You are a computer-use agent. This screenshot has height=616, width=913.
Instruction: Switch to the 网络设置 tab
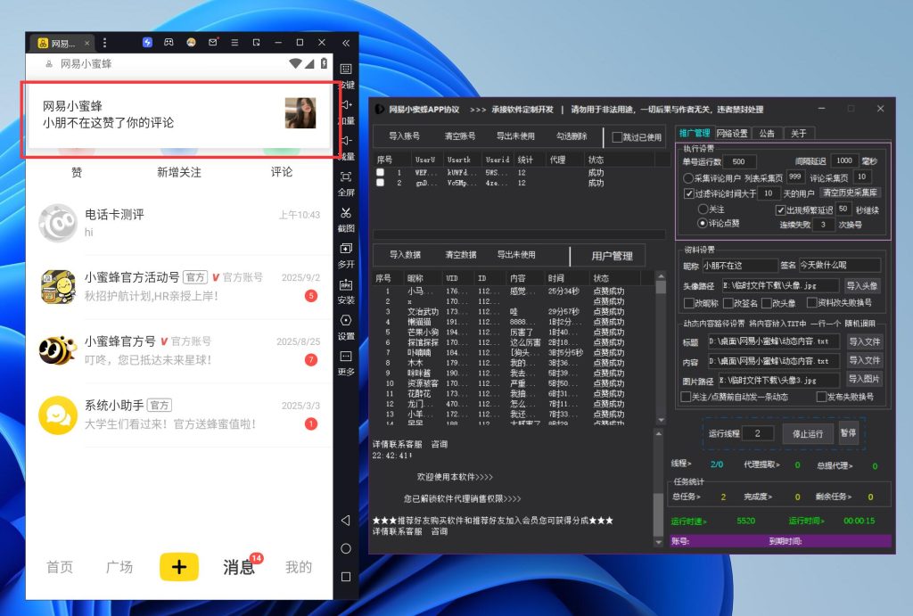(732, 133)
